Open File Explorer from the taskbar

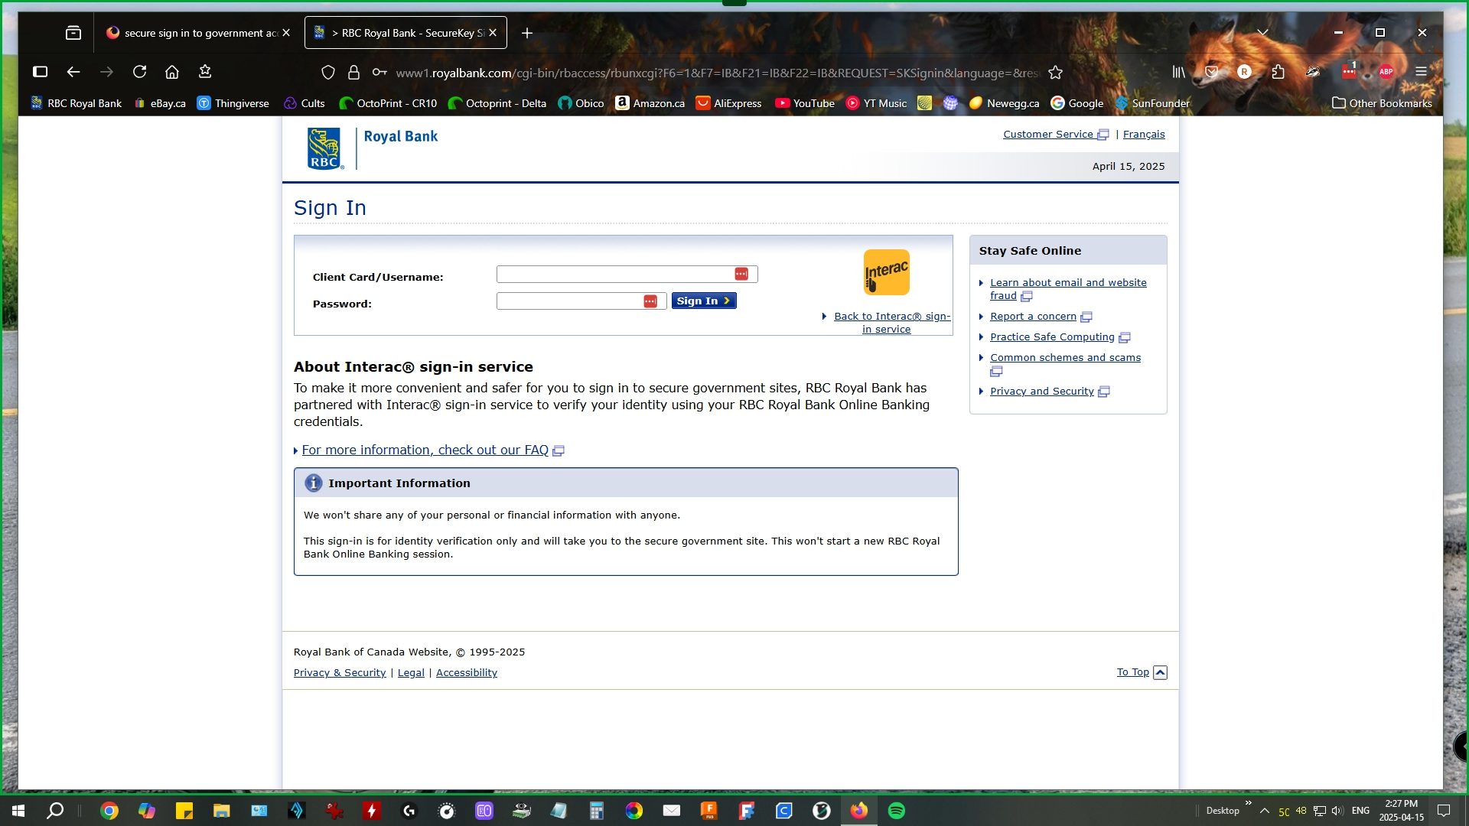tap(222, 811)
